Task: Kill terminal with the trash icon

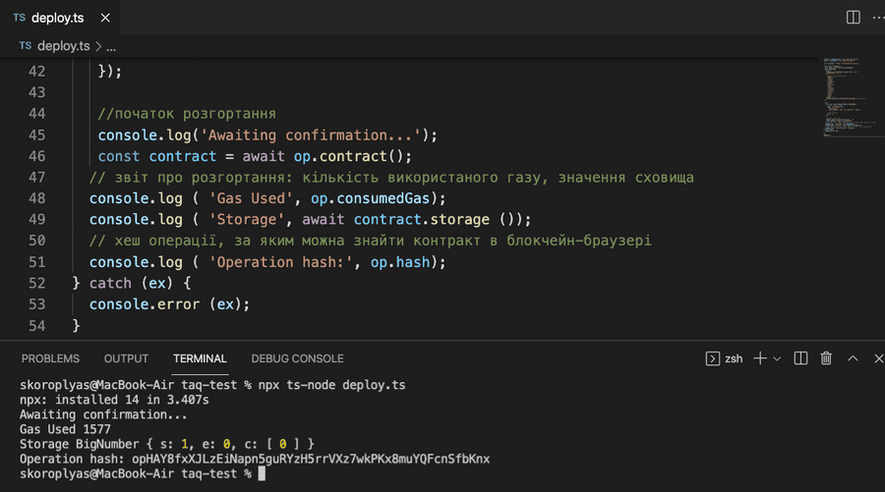Action: 826,358
